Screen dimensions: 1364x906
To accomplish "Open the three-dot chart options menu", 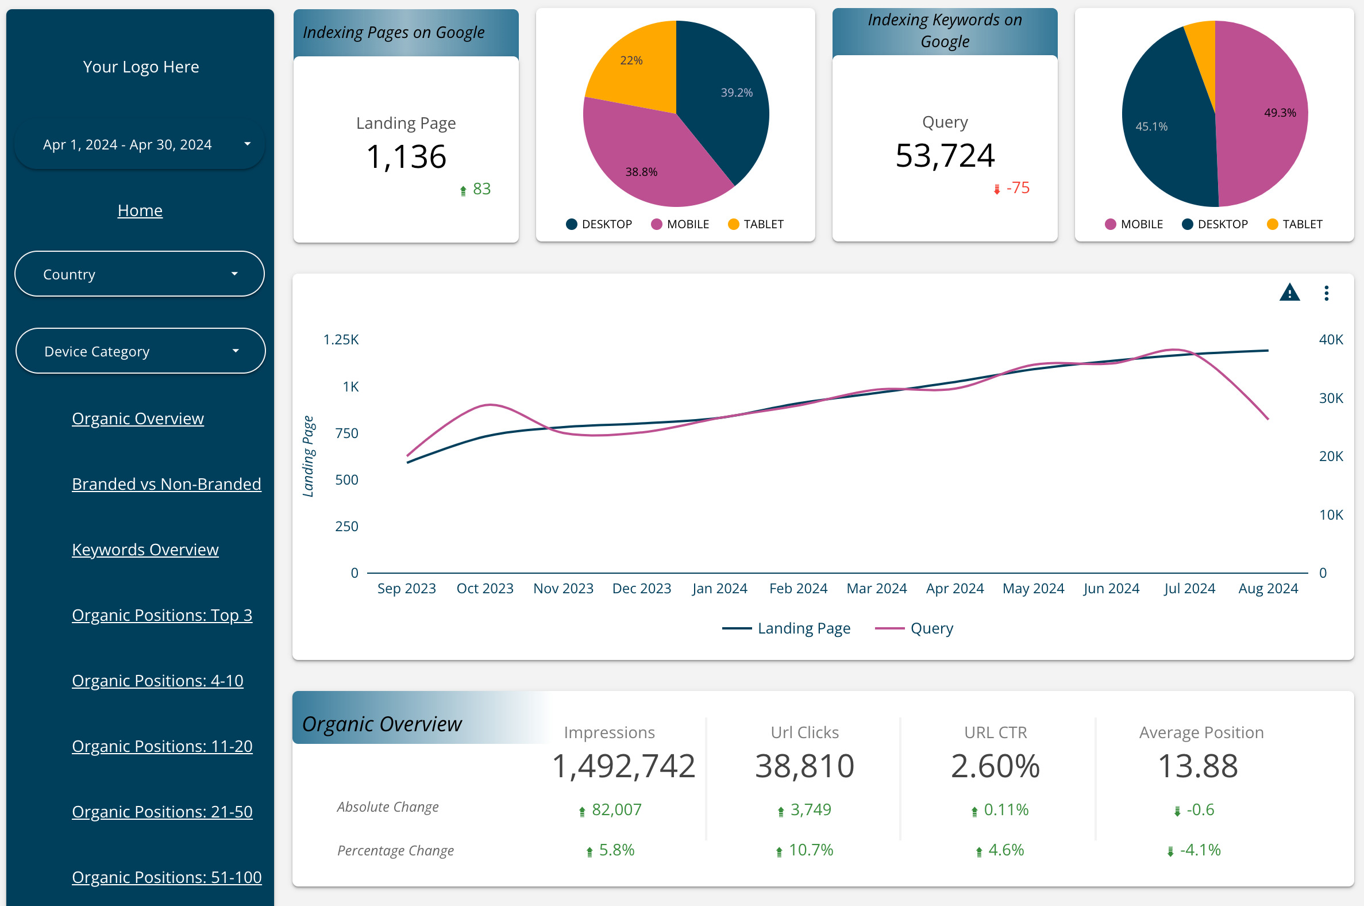I will pyautogui.click(x=1326, y=293).
